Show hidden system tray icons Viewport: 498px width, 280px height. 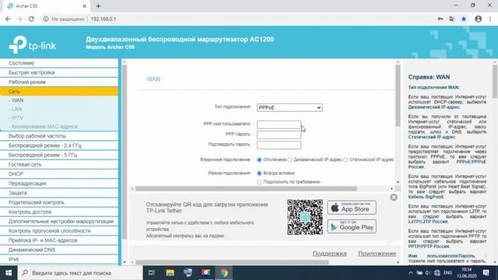pyautogui.click(x=411, y=273)
